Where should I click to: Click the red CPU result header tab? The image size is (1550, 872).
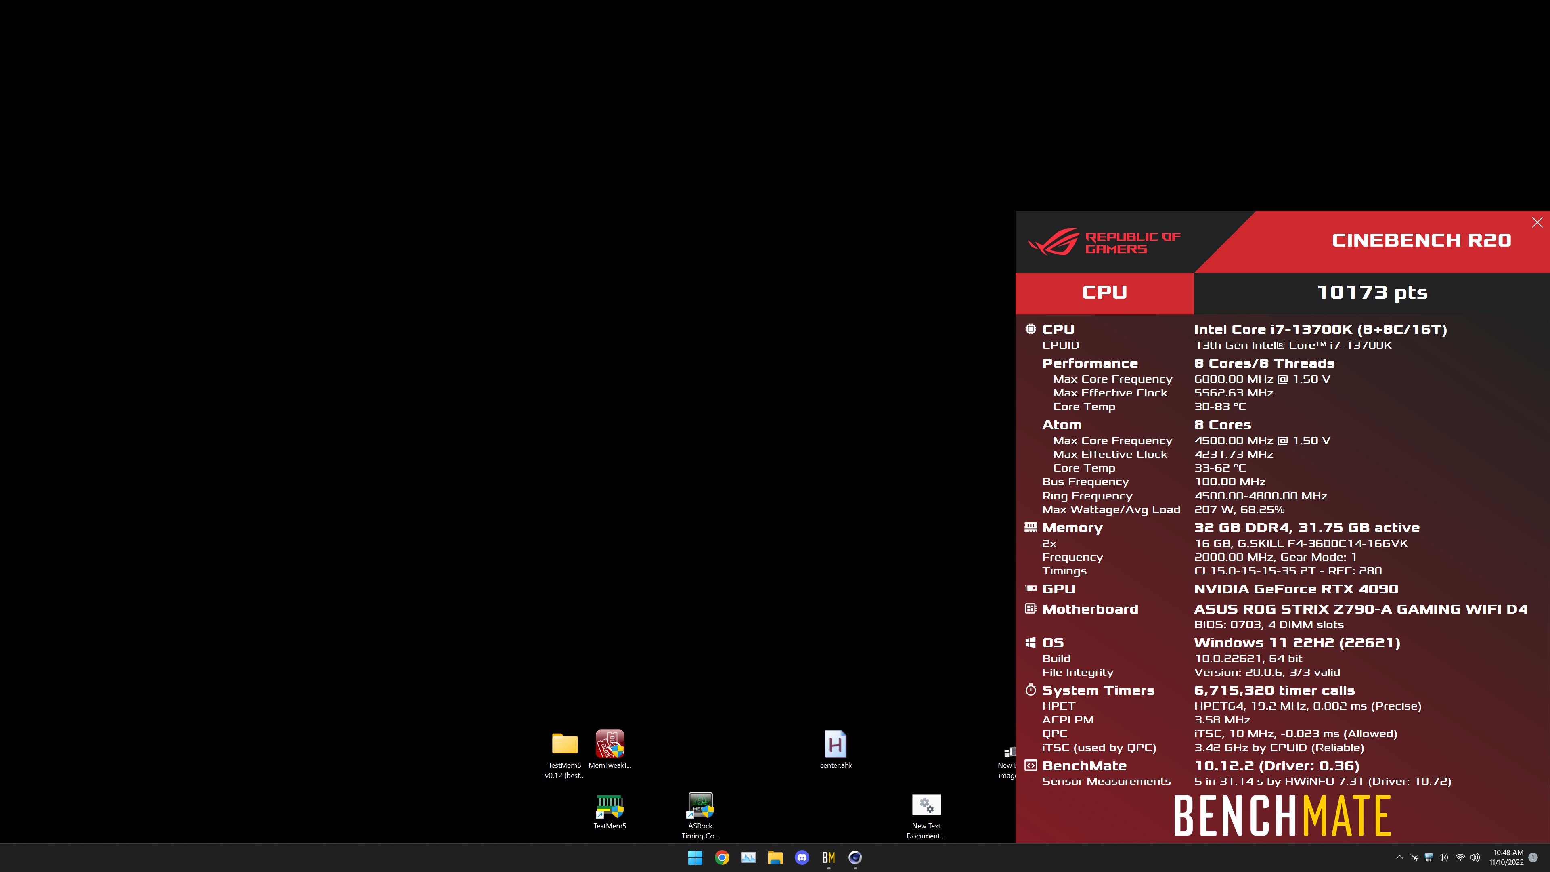coord(1105,293)
